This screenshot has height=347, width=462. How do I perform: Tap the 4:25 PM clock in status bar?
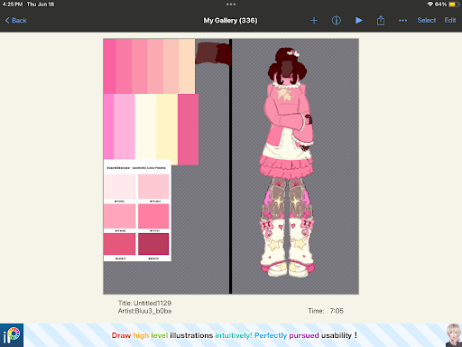click(13, 5)
